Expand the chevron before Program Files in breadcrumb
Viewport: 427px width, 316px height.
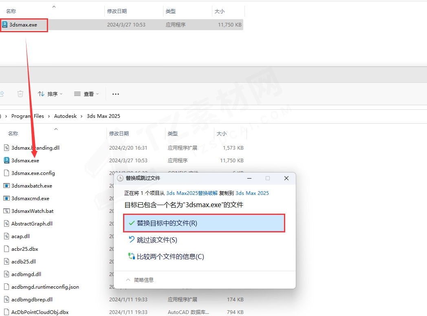[x=6, y=116]
